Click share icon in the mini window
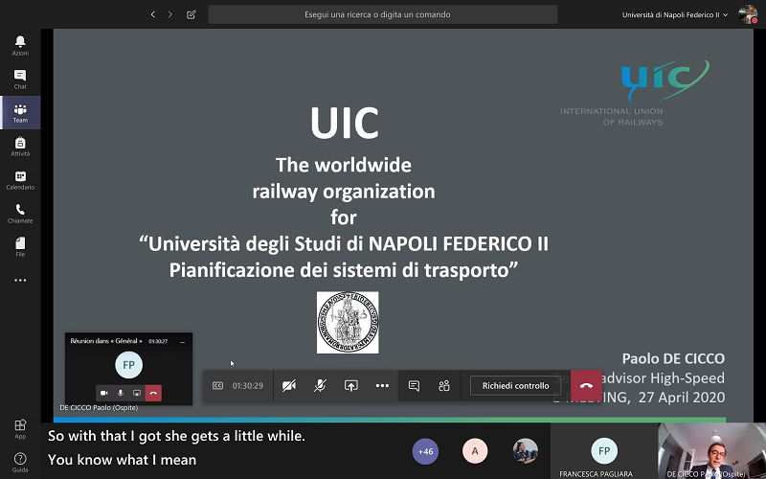 pos(137,393)
